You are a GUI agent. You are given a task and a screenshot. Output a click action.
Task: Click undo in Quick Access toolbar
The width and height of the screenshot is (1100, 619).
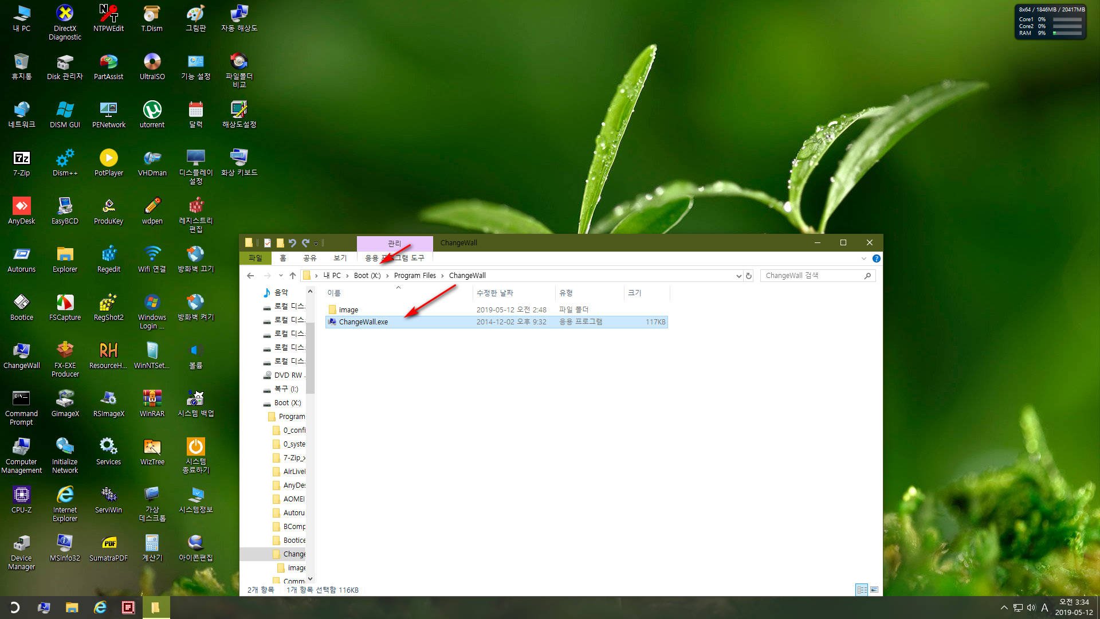point(292,243)
